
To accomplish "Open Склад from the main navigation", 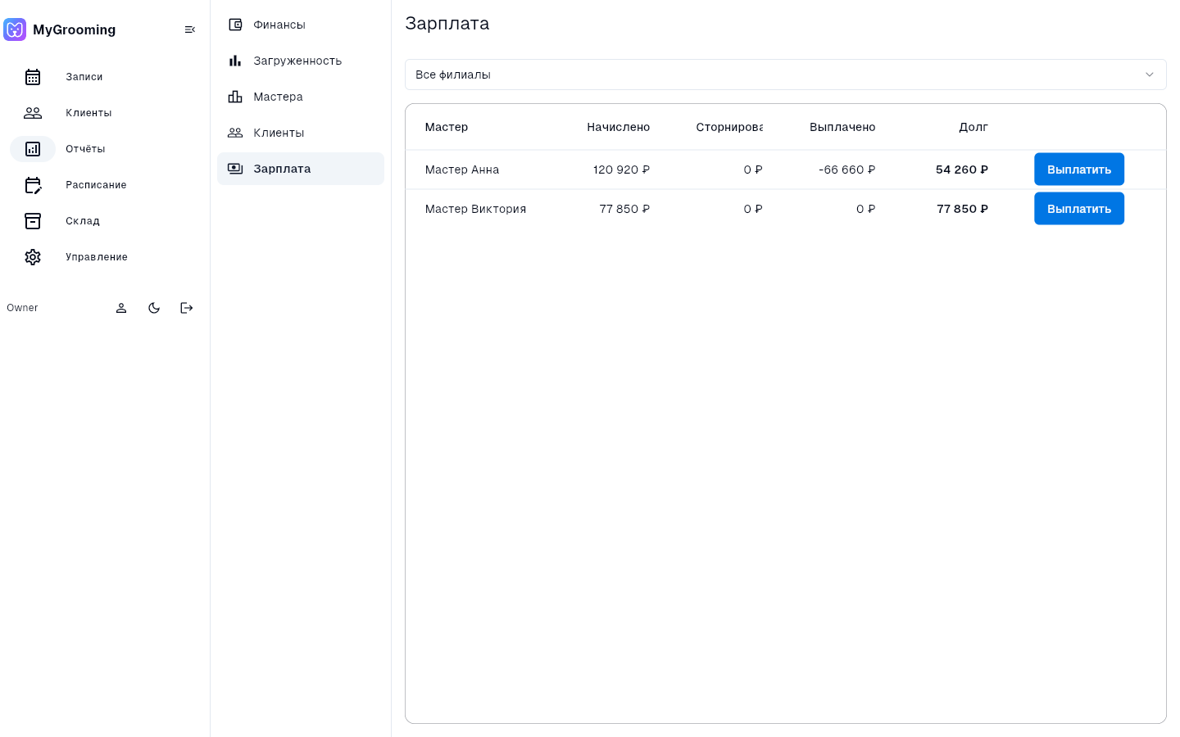I will pos(82,221).
